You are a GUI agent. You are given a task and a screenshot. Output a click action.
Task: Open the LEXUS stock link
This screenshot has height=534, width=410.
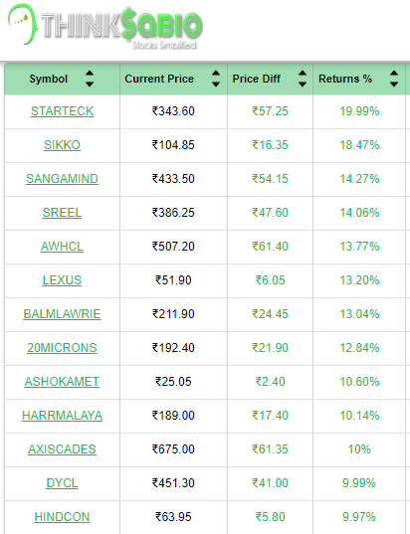coord(62,280)
